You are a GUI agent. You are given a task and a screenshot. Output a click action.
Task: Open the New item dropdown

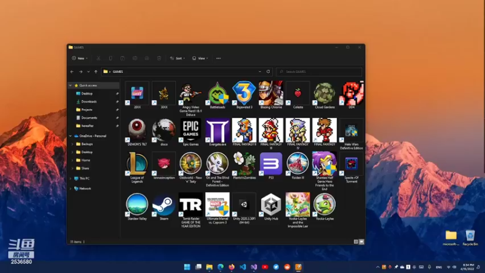point(80,58)
